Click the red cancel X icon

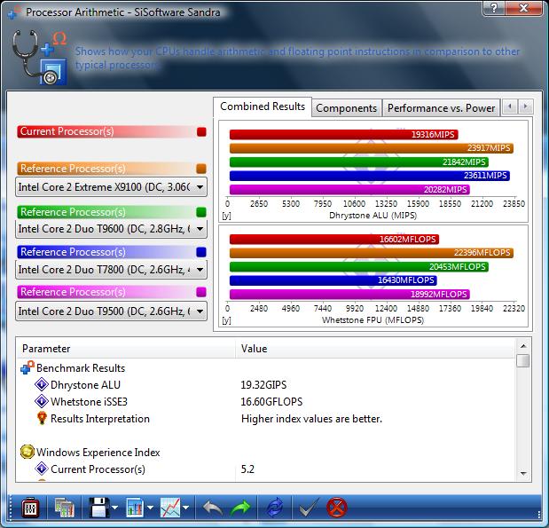pyautogui.click(x=337, y=508)
